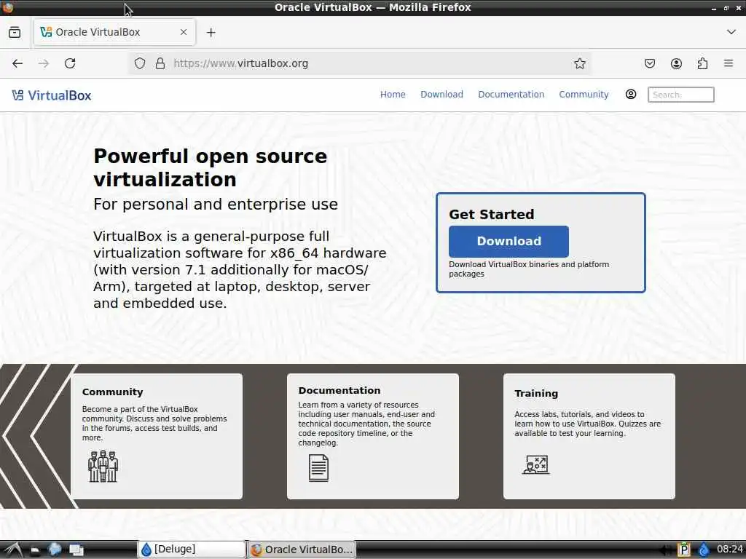The image size is (746, 559).
Task: Click the community people icon
Action: (103, 467)
